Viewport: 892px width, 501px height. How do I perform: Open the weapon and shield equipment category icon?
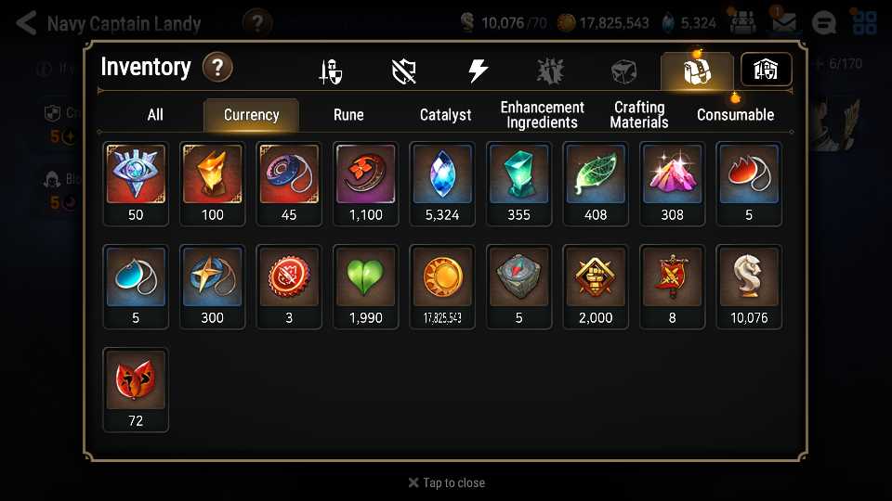[331, 71]
